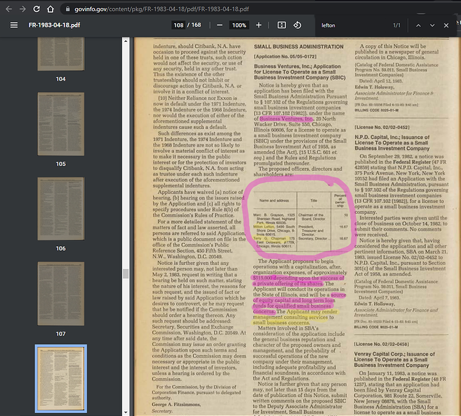Open page 106 thumbnail
Image resolution: width=461 pixels, height=416 pixels.
61,209
